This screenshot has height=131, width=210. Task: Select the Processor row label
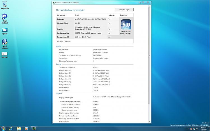click(x=60, y=19)
